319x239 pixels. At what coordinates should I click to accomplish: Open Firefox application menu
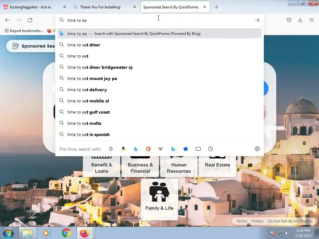[312, 20]
